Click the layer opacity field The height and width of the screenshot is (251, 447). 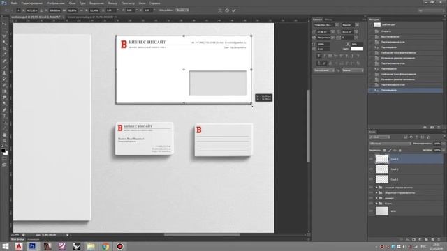[437, 144]
